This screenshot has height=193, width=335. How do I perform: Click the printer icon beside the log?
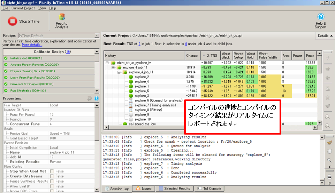[x=329, y=177]
